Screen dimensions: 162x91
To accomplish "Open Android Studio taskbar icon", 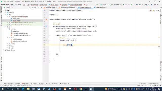I will pos(91,89).
